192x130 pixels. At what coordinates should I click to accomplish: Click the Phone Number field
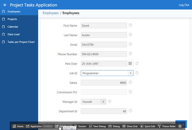[x=104, y=54]
